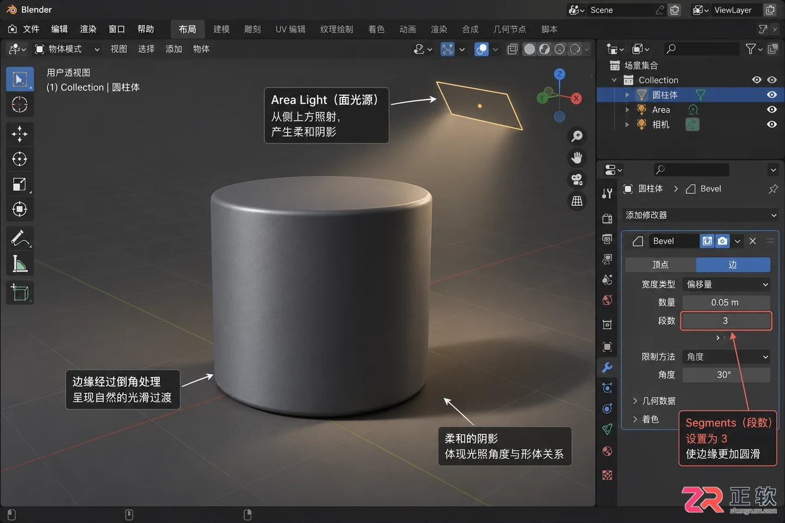Viewport: 785px width, 523px height.
Task: Open the 文件 menu
Action: [31, 29]
